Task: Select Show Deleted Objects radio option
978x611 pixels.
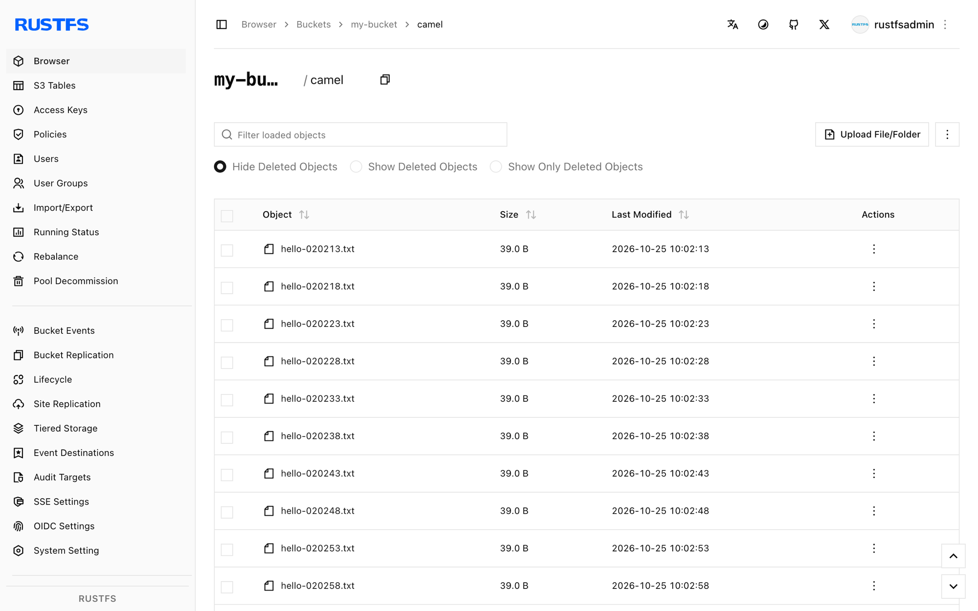Action: (x=356, y=167)
